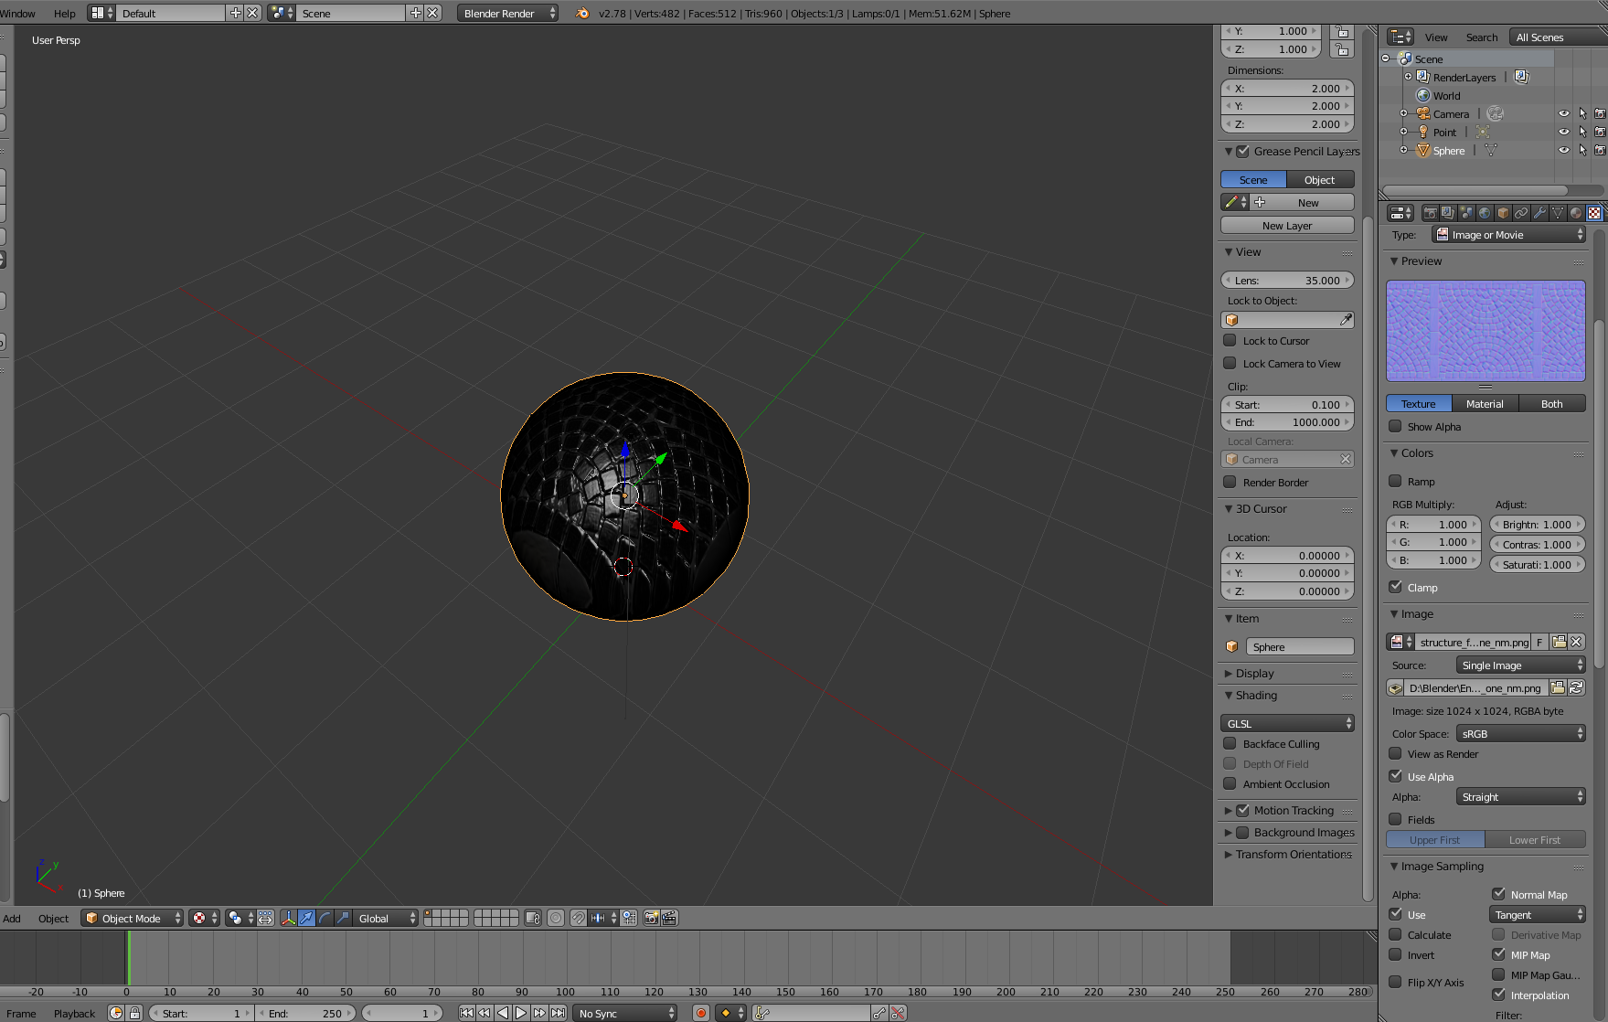
Task: Hide the Sphere object via eye icon
Action: pyautogui.click(x=1564, y=150)
